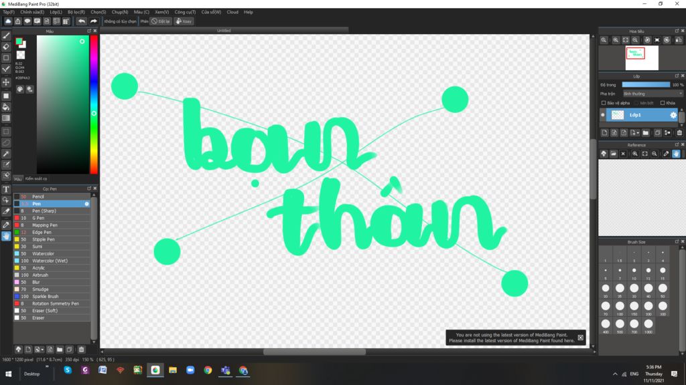Select the Bucket fill tool
Viewport: 686px width, 385px height.
[6, 107]
